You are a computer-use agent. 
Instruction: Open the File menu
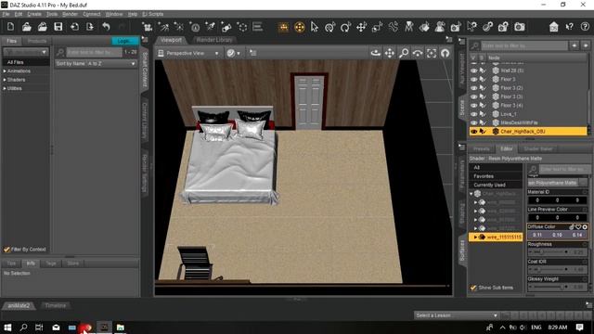(x=6, y=14)
